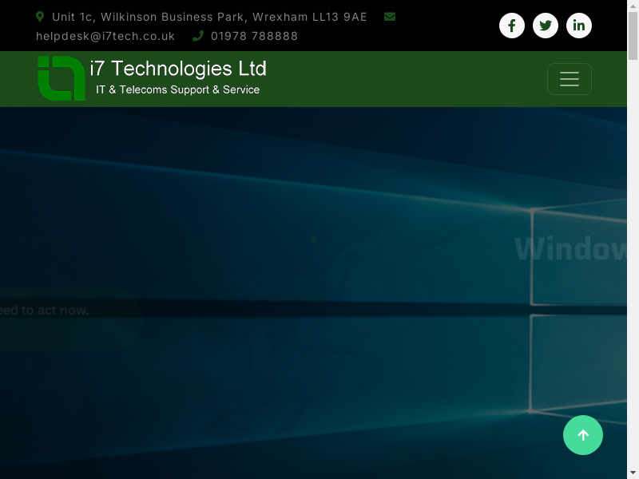The width and height of the screenshot is (639, 479).
Task: Click the Wilkinson Business Park address text
Action: [x=209, y=17]
